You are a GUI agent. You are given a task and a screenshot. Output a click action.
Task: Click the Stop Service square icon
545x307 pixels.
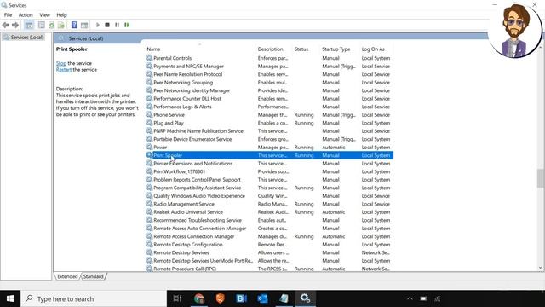coord(107,25)
